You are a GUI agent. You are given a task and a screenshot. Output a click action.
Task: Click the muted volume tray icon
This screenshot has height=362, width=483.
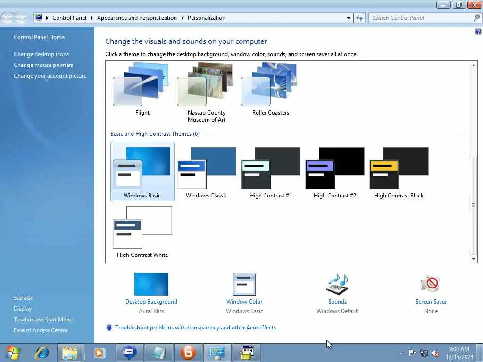pos(435,353)
